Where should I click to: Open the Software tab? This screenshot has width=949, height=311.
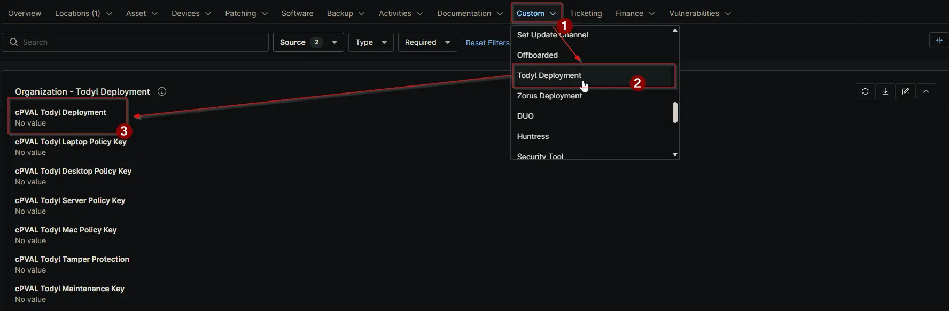(x=298, y=13)
